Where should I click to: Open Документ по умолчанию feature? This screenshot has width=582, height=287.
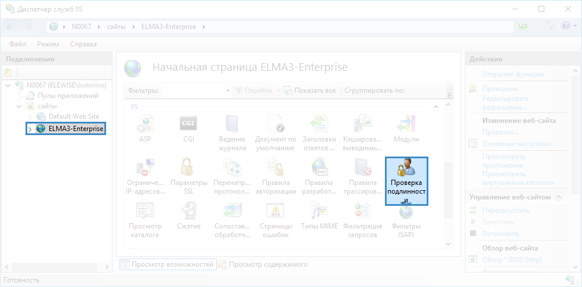(x=275, y=133)
